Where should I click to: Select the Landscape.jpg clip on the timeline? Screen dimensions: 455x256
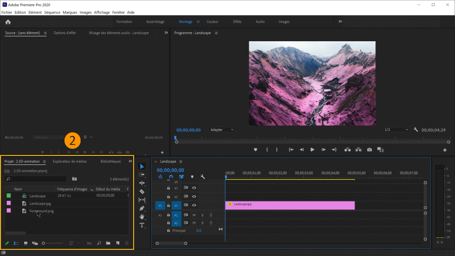290,205
